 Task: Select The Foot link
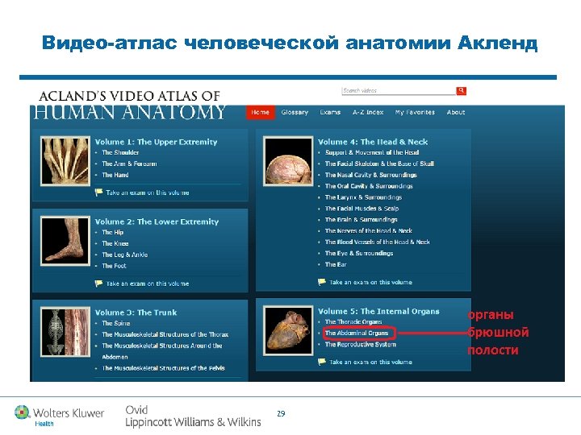(x=114, y=266)
